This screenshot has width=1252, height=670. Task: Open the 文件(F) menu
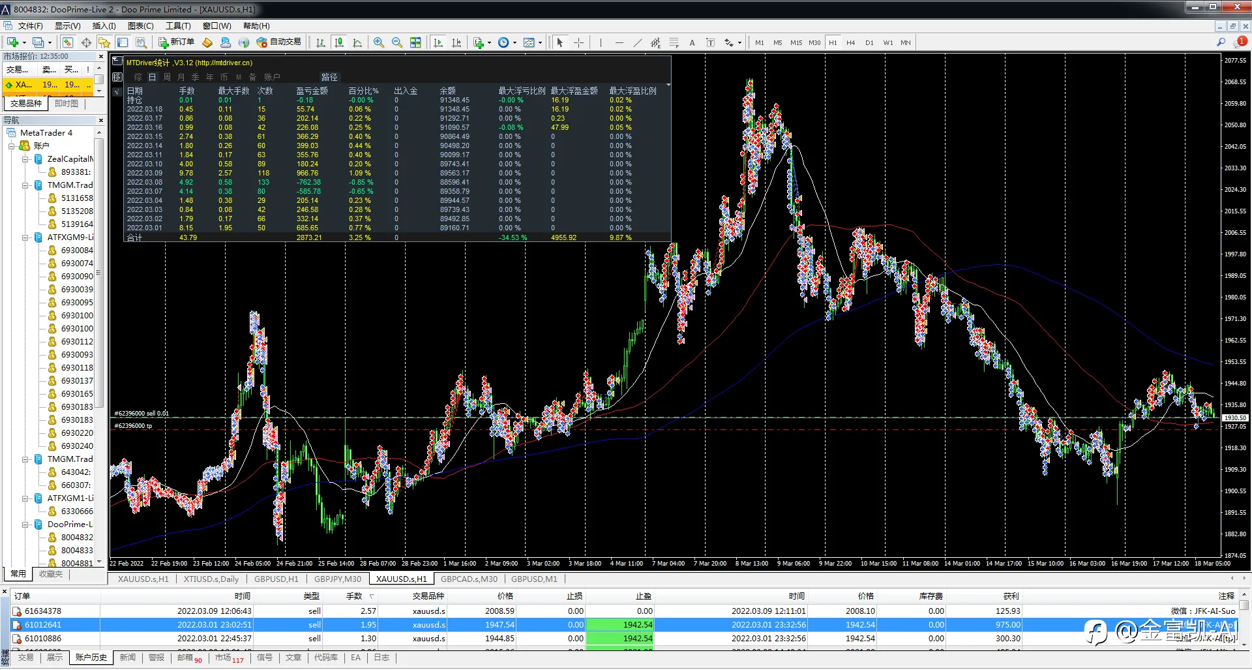[30, 26]
